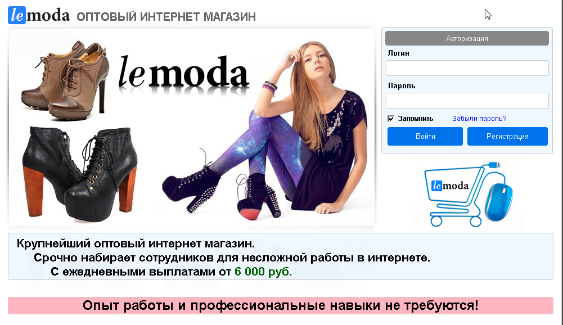The image size is (563, 325).
Task: Click the large lemoda banner logo text
Action: 183,73
